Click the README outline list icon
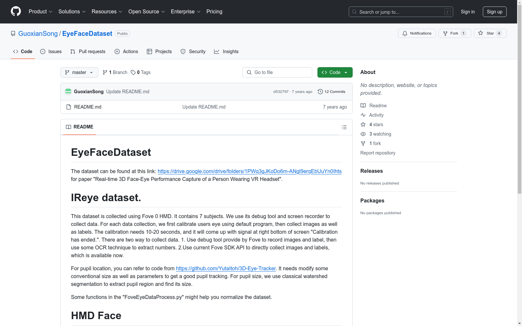 click(344, 127)
